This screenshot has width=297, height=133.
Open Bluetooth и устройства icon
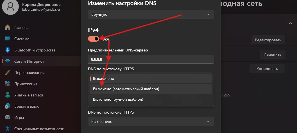coord(8,50)
